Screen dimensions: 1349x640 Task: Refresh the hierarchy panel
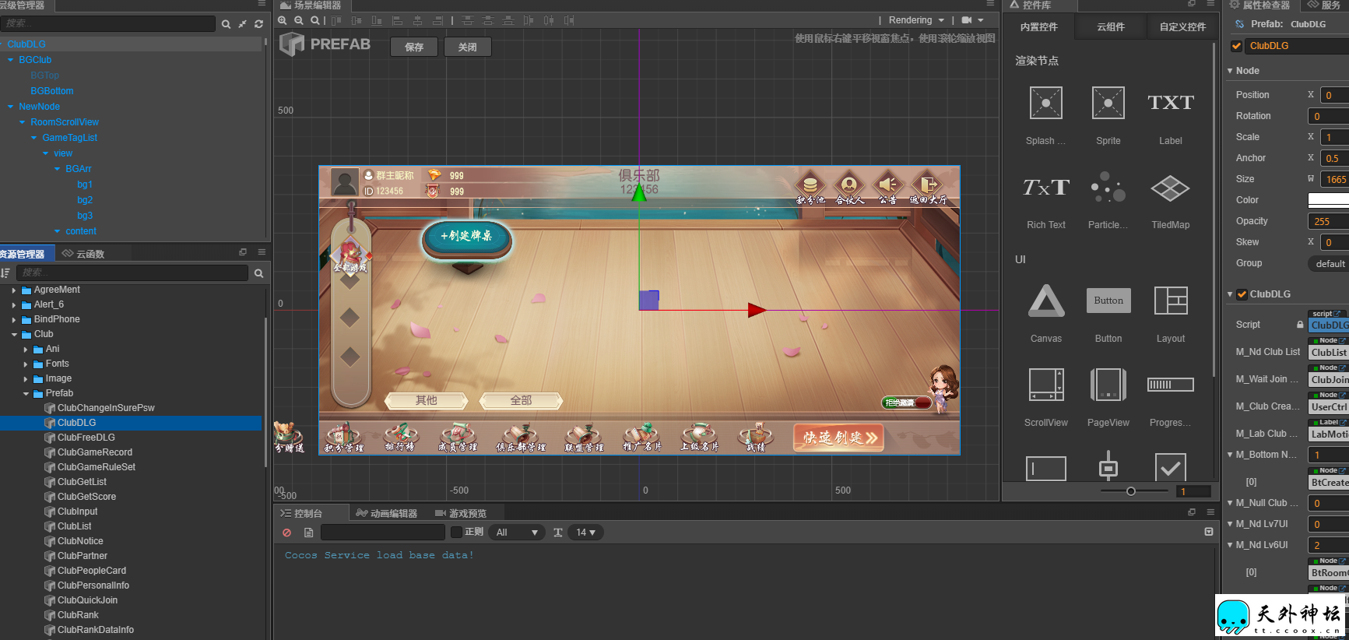coord(258,24)
